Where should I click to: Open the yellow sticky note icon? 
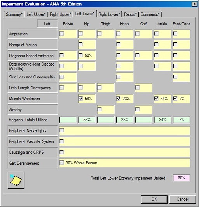[x=16, y=180]
